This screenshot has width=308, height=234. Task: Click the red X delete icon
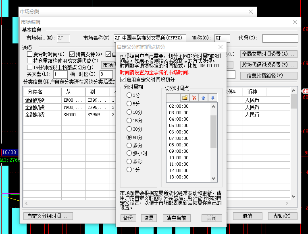click(x=194, y=98)
